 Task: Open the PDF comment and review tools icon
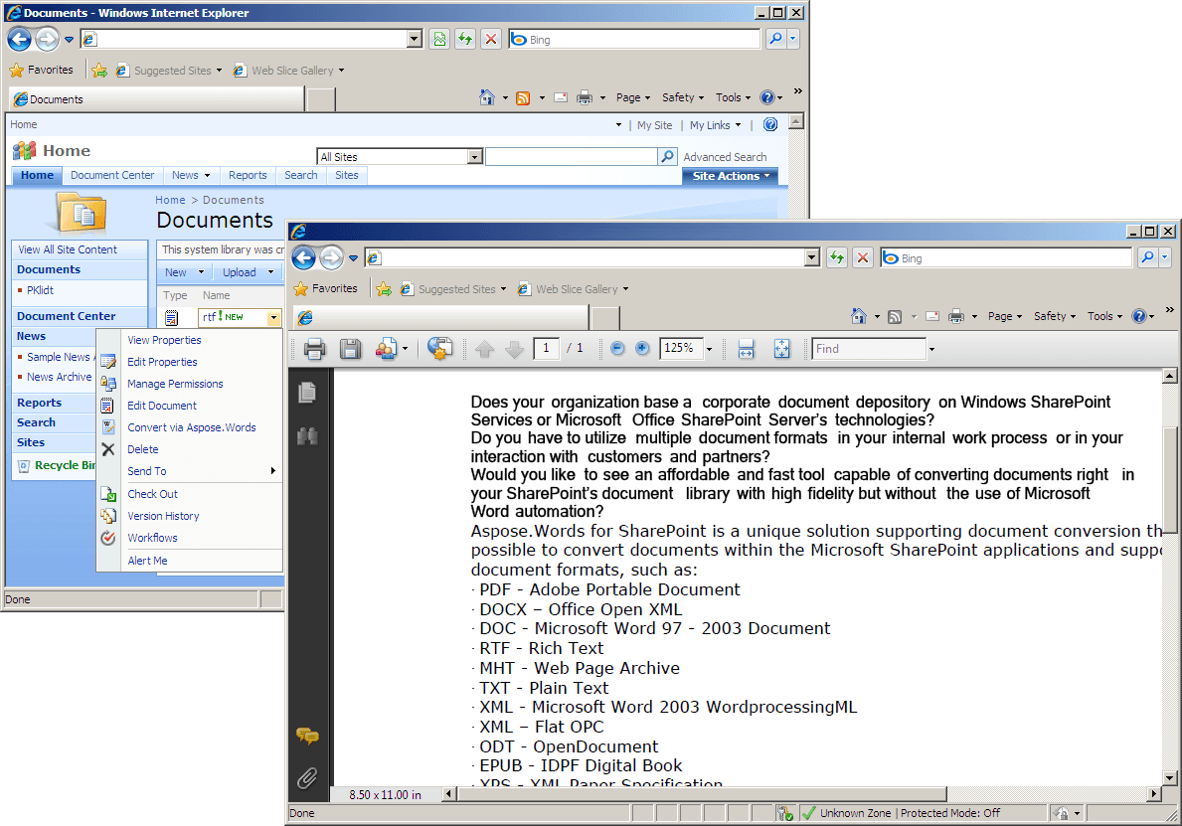[439, 348]
